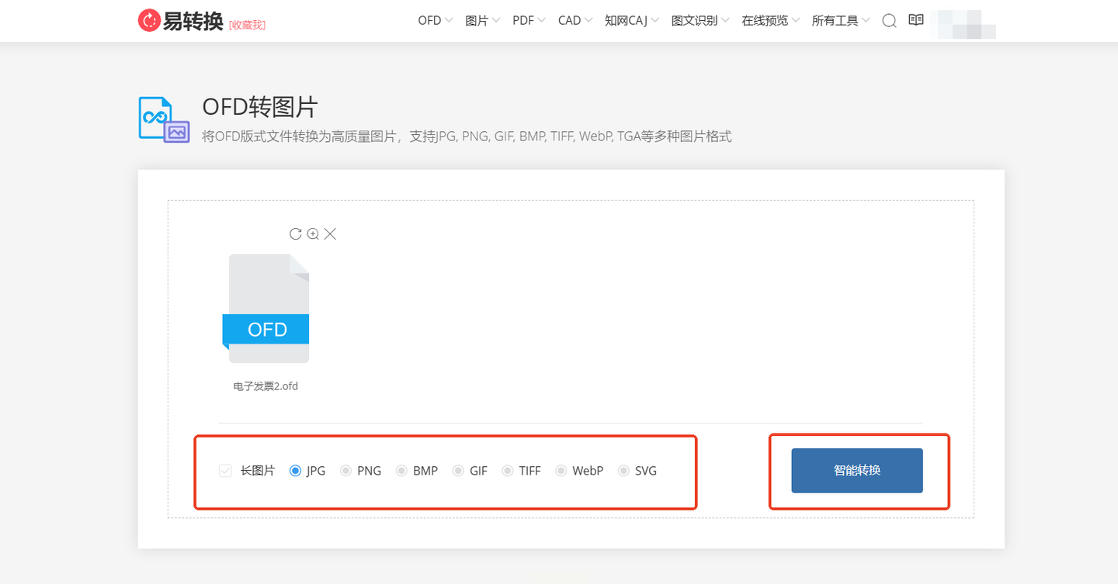Click the user avatar in header

[x=967, y=23]
